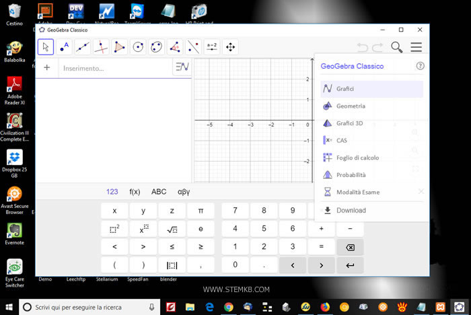Select the Slider tool in toolbar
Viewport: 471px width, 315px height.
coord(212,47)
